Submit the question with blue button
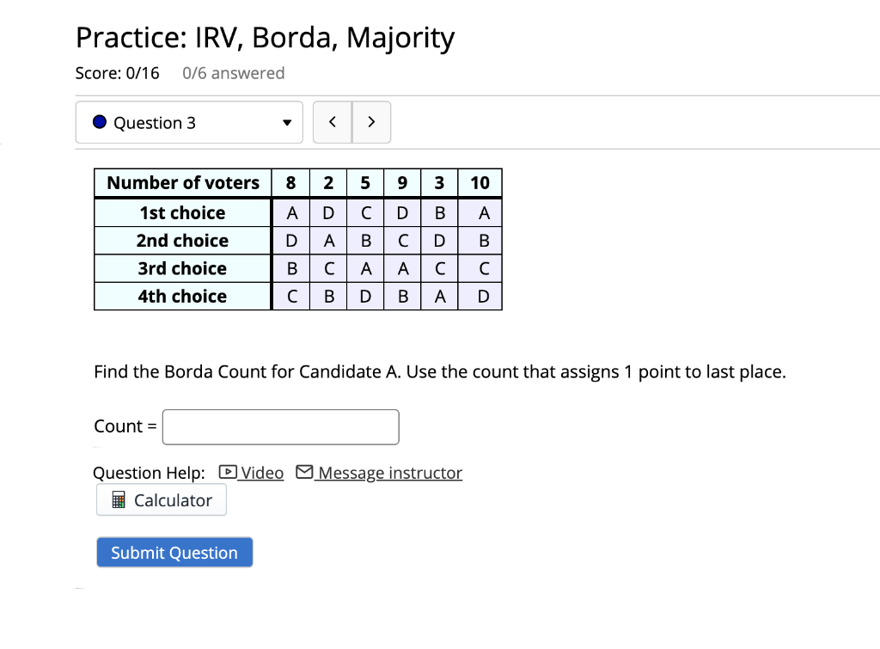The image size is (880, 649). pos(174,553)
